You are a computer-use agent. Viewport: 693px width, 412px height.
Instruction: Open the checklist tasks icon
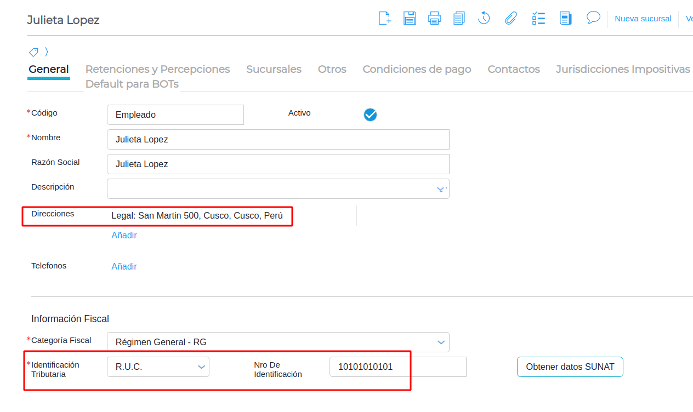[538, 19]
